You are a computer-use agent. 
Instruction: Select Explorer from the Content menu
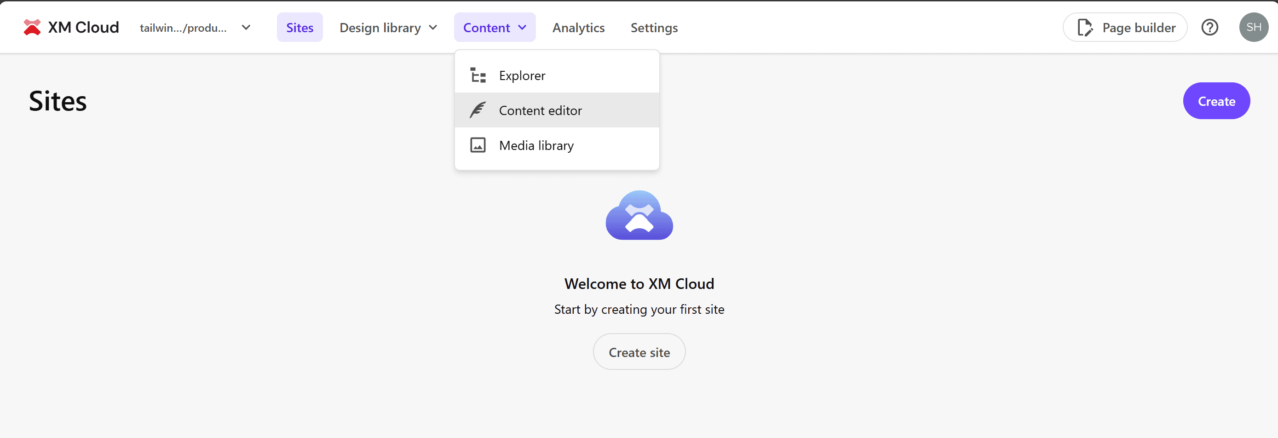(522, 75)
